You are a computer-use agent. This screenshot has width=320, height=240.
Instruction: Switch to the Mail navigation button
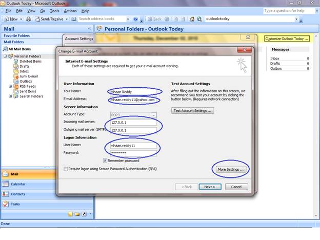point(29,174)
